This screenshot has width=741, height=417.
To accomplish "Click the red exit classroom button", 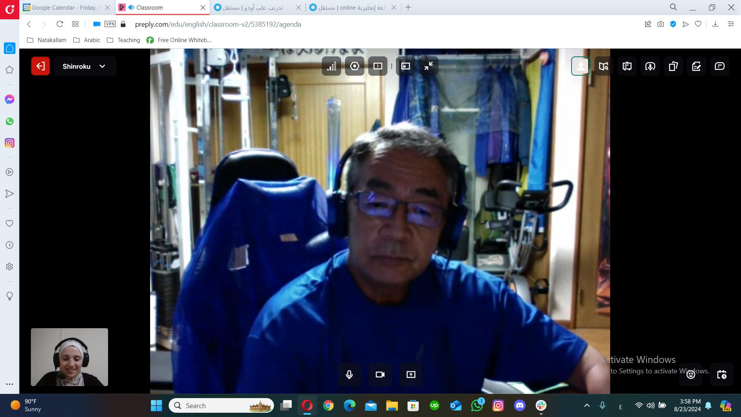I will click(41, 66).
